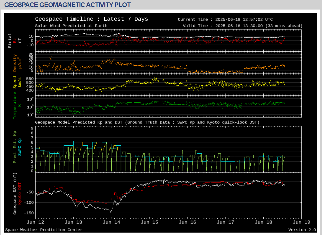
Task: Click the Solar Wind Predicted at Earth subtitle
Action: point(71,26)
